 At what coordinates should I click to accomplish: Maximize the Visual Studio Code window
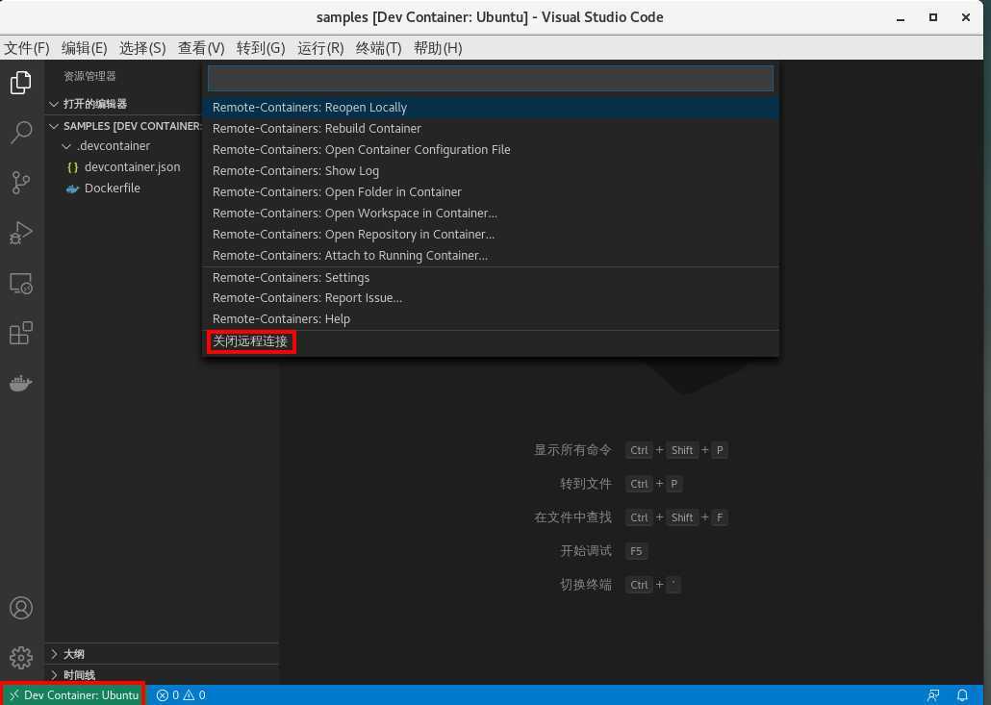933,17
